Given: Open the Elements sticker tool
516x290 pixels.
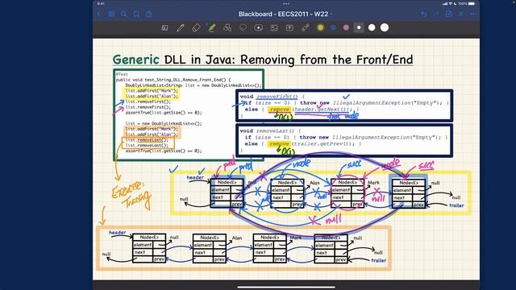Looking at the screenshot, I should 258,28.
